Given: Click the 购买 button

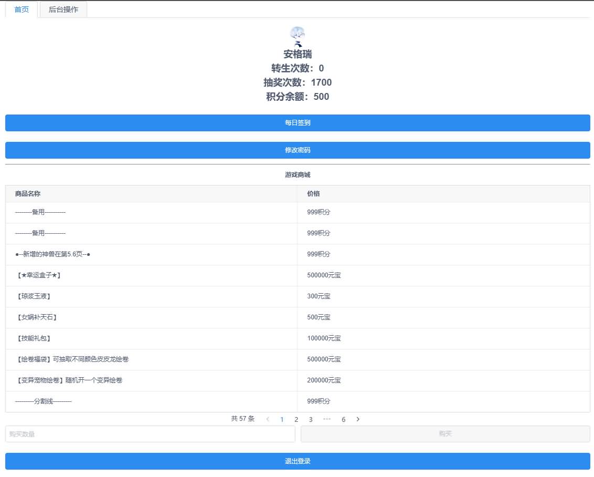Looking at the screenshot, I should click(x=445, y=434).
